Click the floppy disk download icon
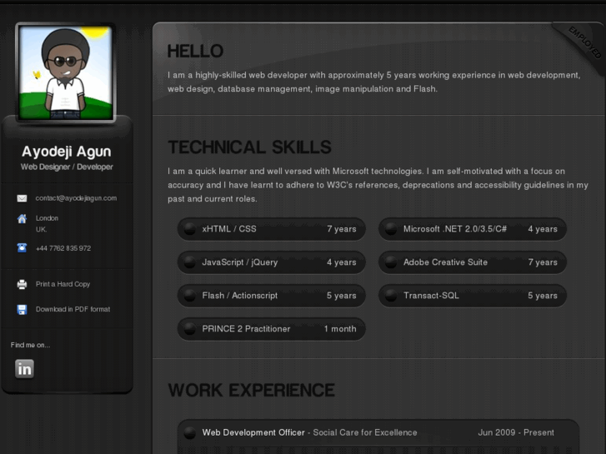This screenshot has height=454, width=606. 22,310
